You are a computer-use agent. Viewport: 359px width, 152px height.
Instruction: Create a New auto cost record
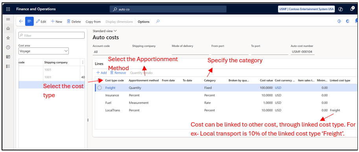[57, 22]
